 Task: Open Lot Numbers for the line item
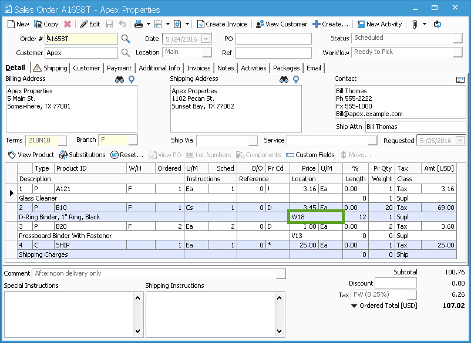click(x=208, y=155)
